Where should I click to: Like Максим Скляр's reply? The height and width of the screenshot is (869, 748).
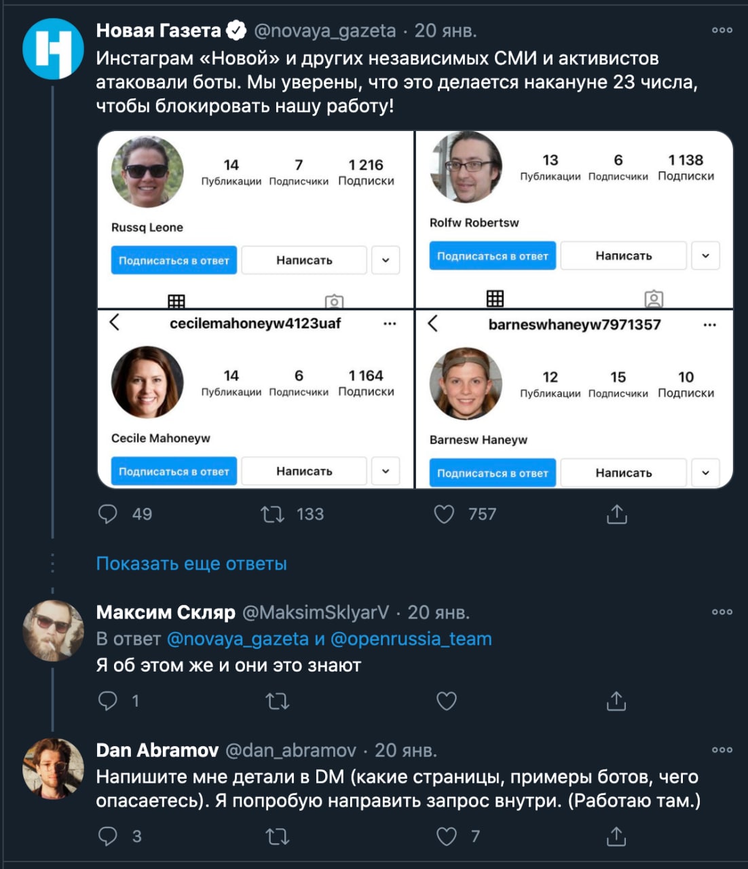tap(446, 701)
